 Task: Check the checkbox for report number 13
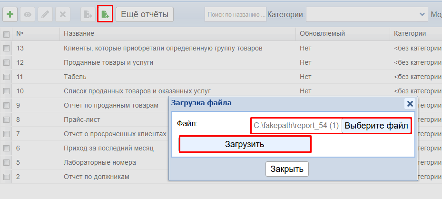(x=6, y=49)
